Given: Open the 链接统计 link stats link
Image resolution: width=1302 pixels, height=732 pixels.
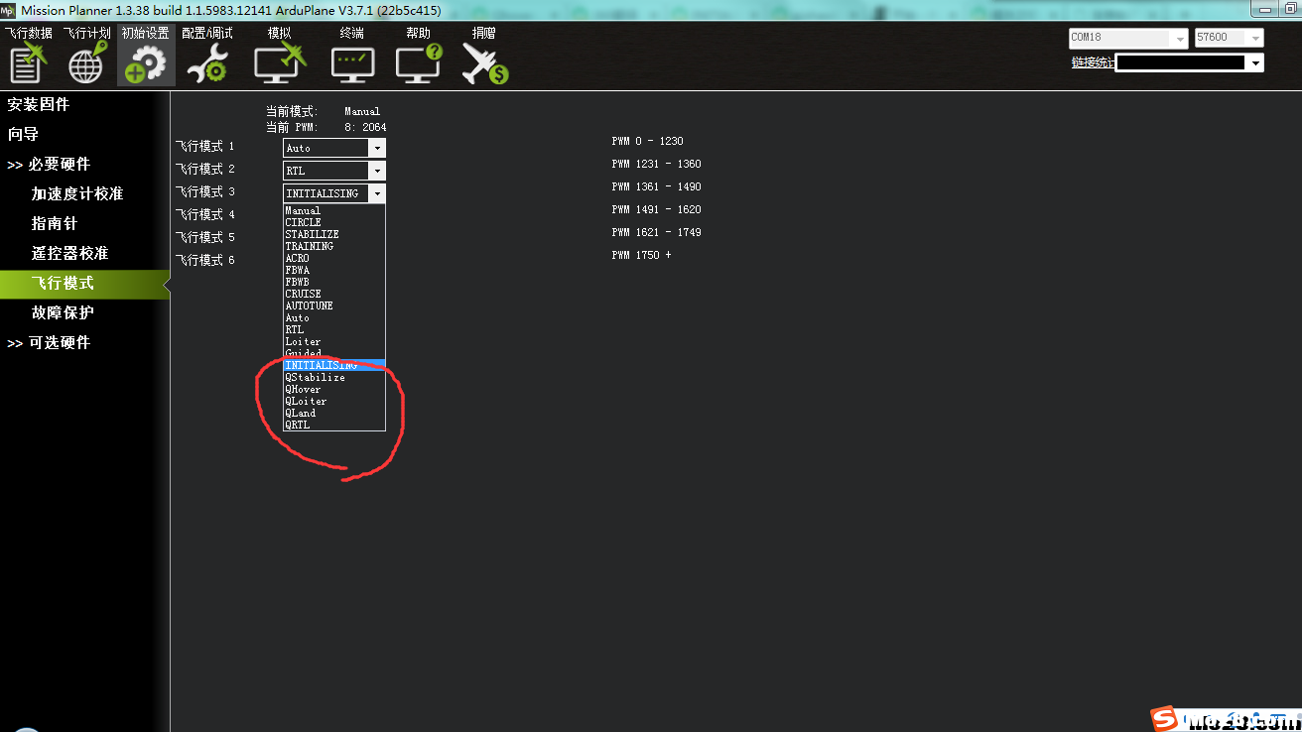Looking at the screenshot, I should (1093, 62).
